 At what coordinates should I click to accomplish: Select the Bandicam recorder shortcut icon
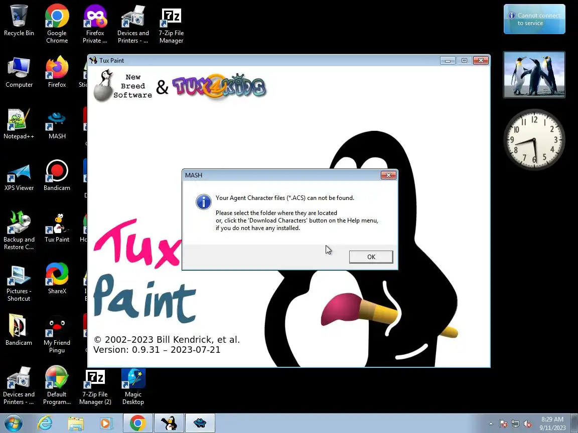tap(57, 175)
